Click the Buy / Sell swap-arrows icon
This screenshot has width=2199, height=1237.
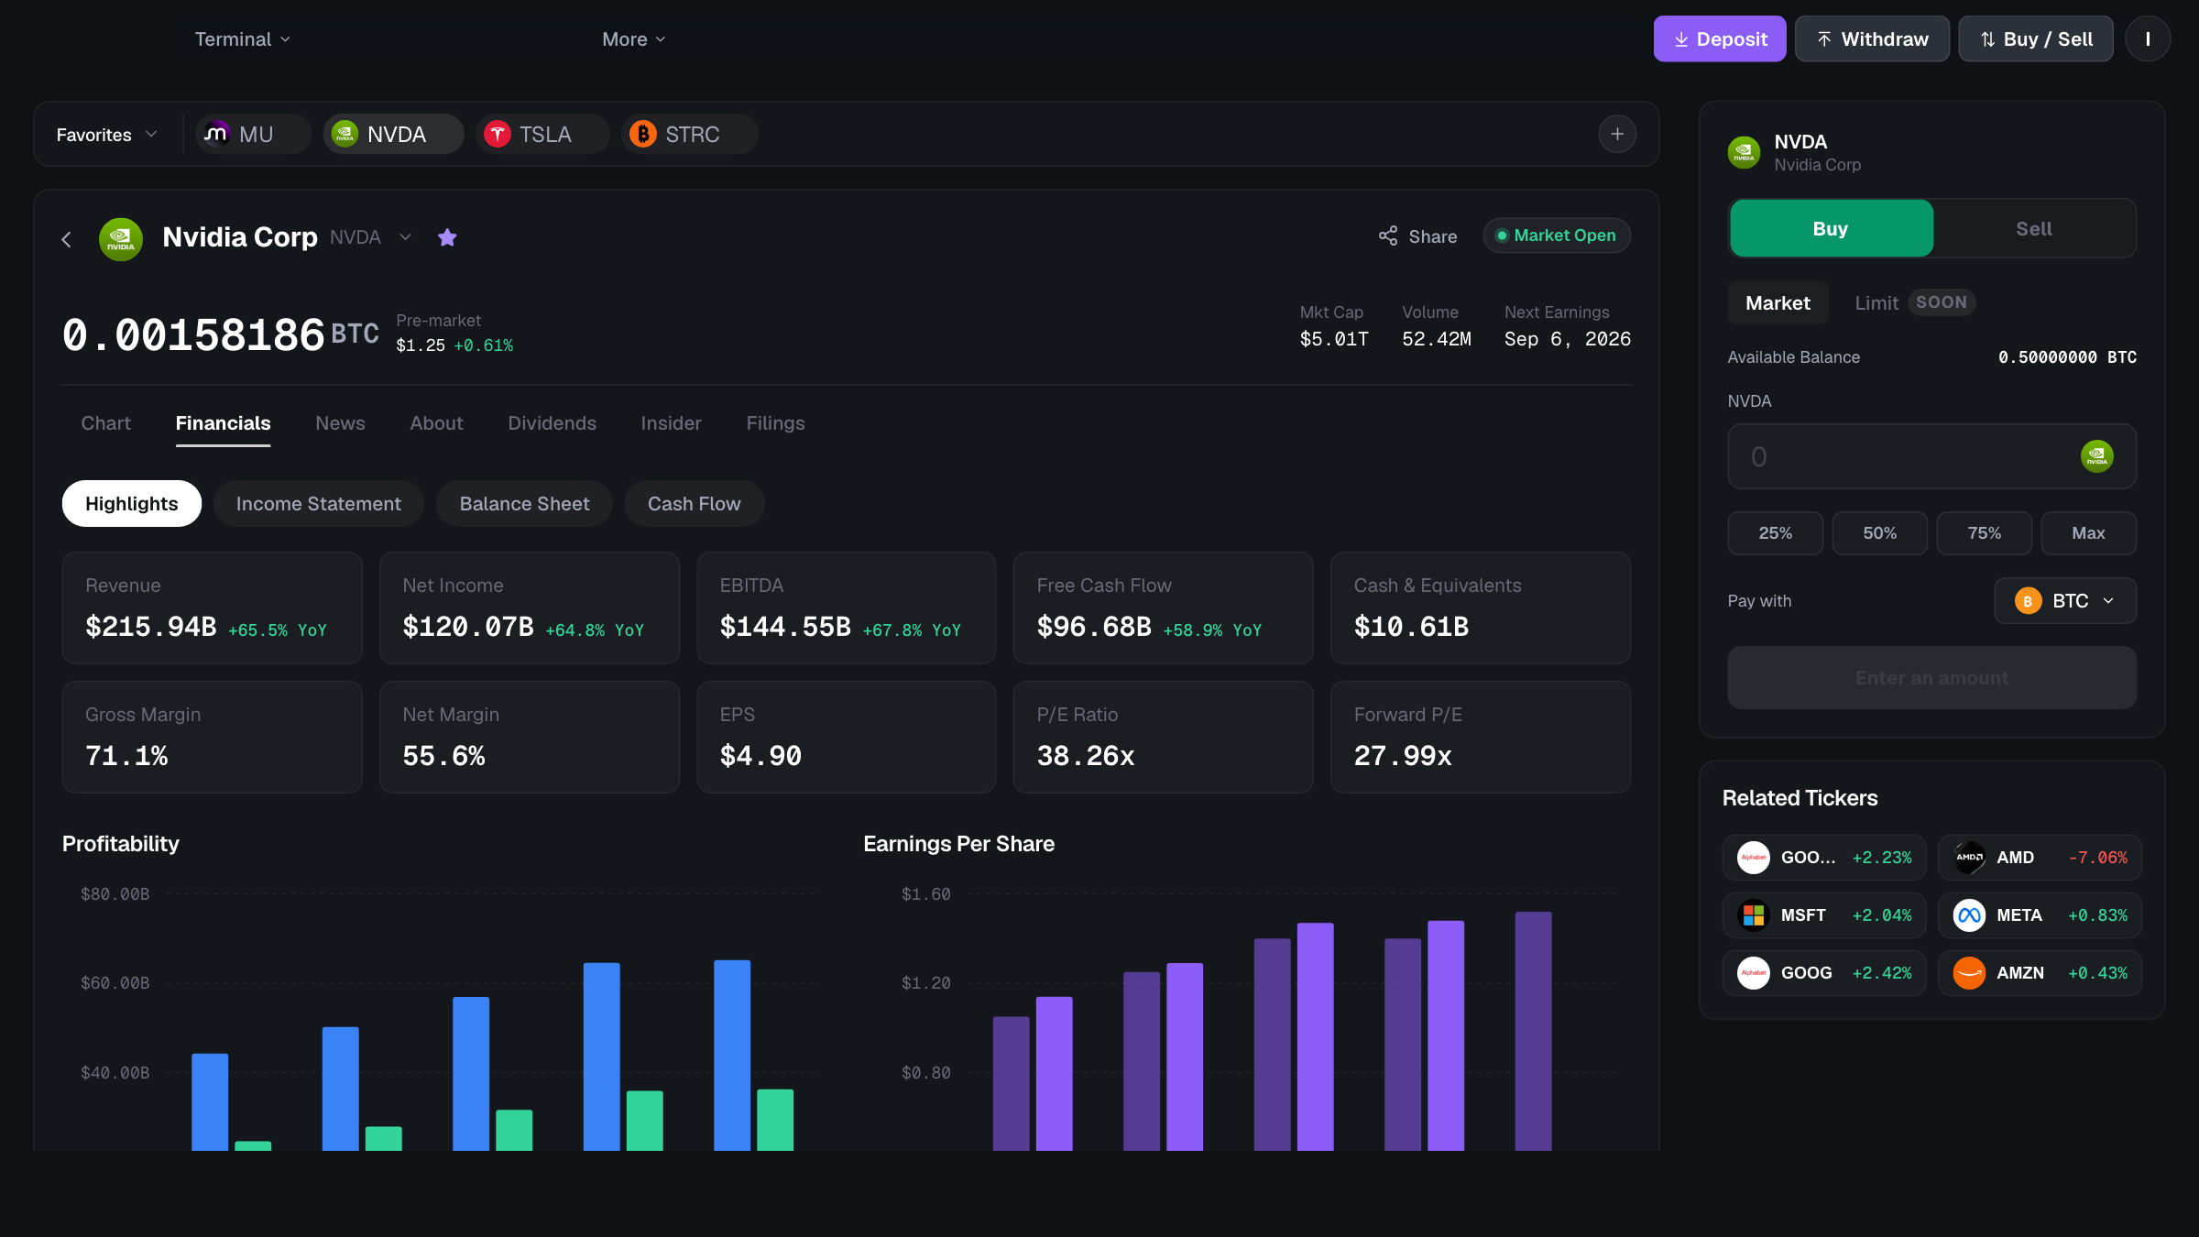point(1987,39)
